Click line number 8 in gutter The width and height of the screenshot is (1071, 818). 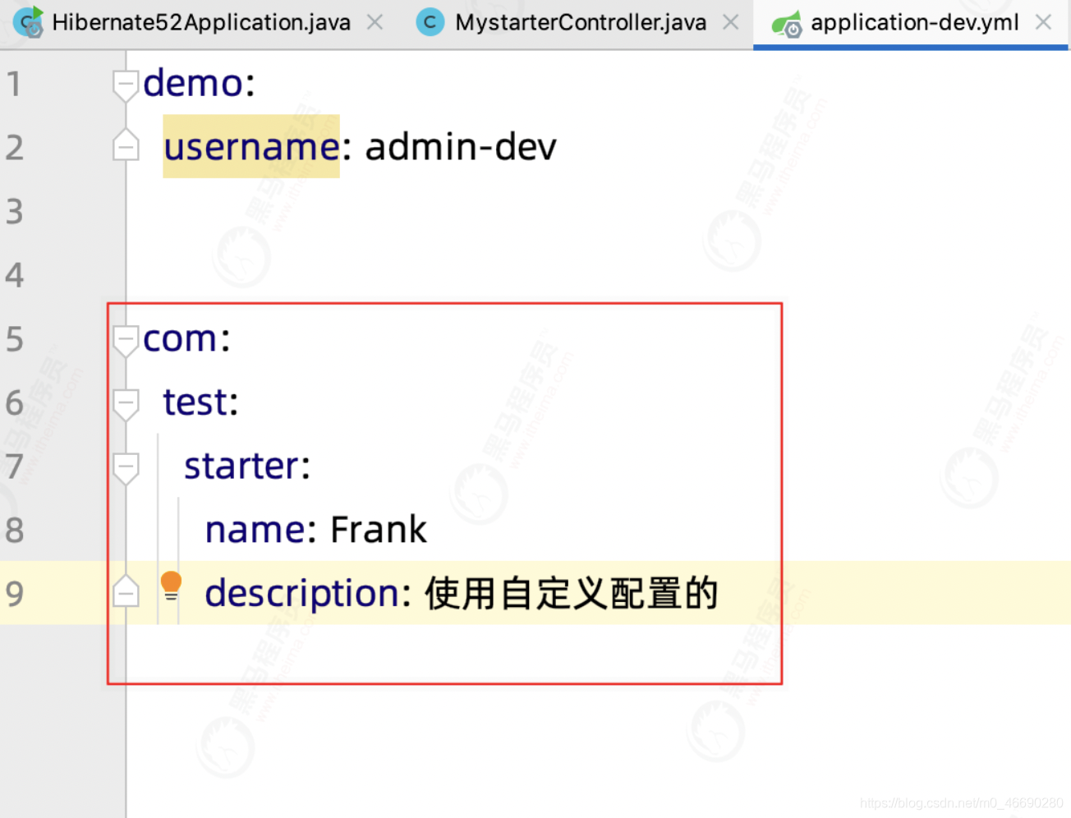pyautogui.click(x=14, y=530)
